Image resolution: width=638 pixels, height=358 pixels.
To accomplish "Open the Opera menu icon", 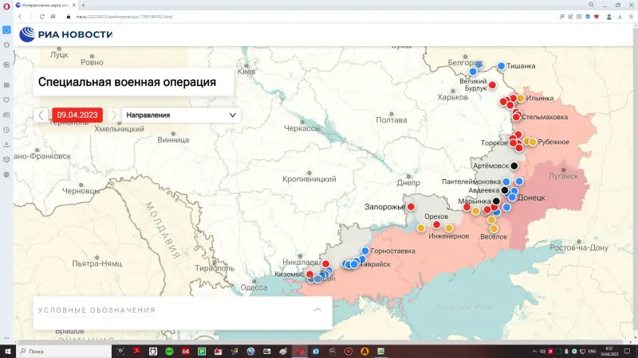I will 6,6.
